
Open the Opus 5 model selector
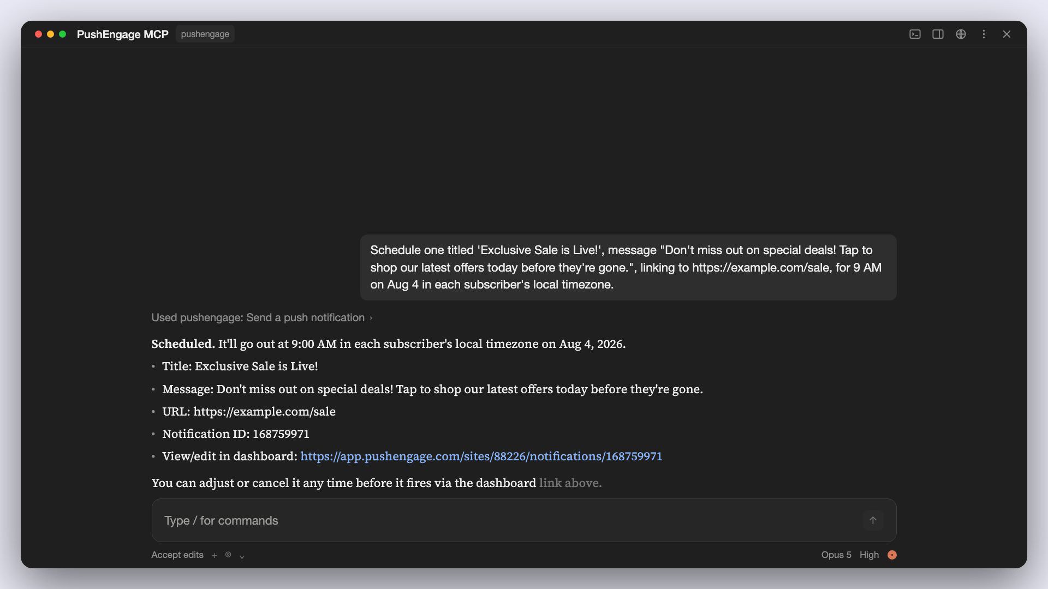[836, 555]
